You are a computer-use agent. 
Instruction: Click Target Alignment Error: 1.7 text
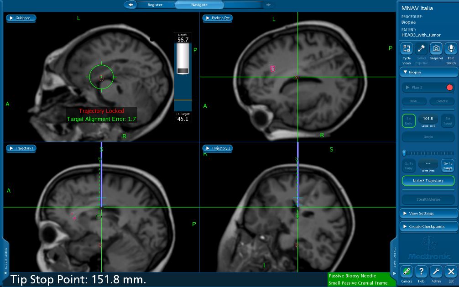coord(101,119)
